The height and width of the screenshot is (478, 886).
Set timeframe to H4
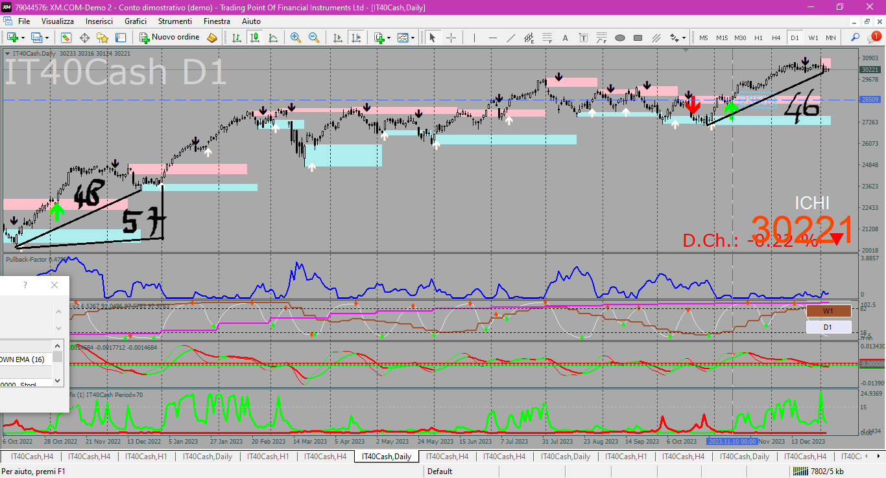click(776, 38)
